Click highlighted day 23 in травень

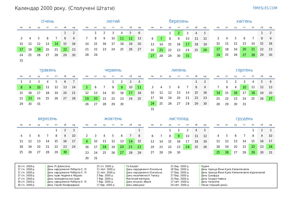pyautogui.click(x=30, y=98)
